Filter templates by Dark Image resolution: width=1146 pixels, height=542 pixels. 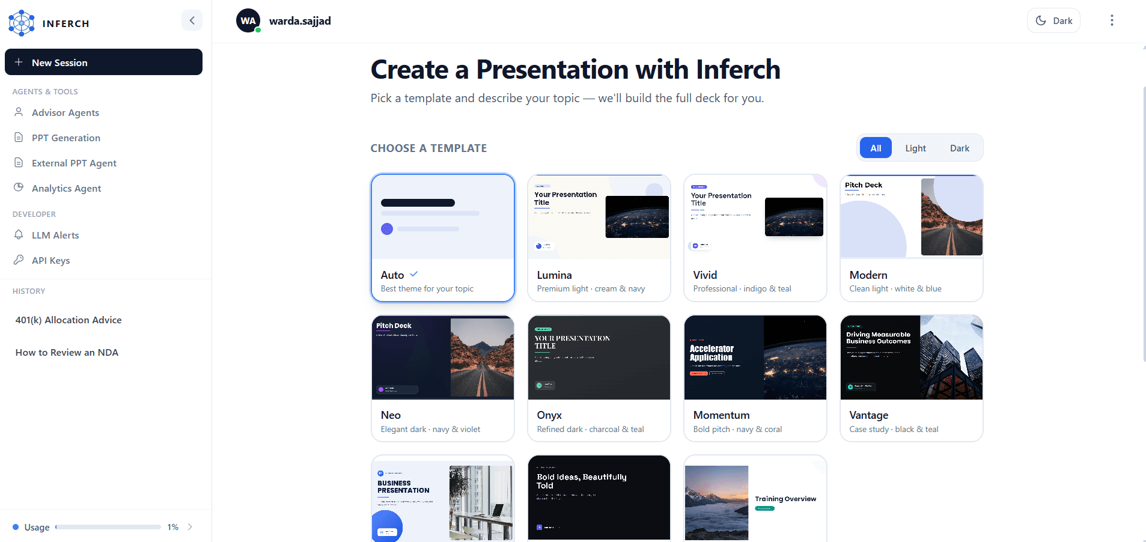coord(959,148)
